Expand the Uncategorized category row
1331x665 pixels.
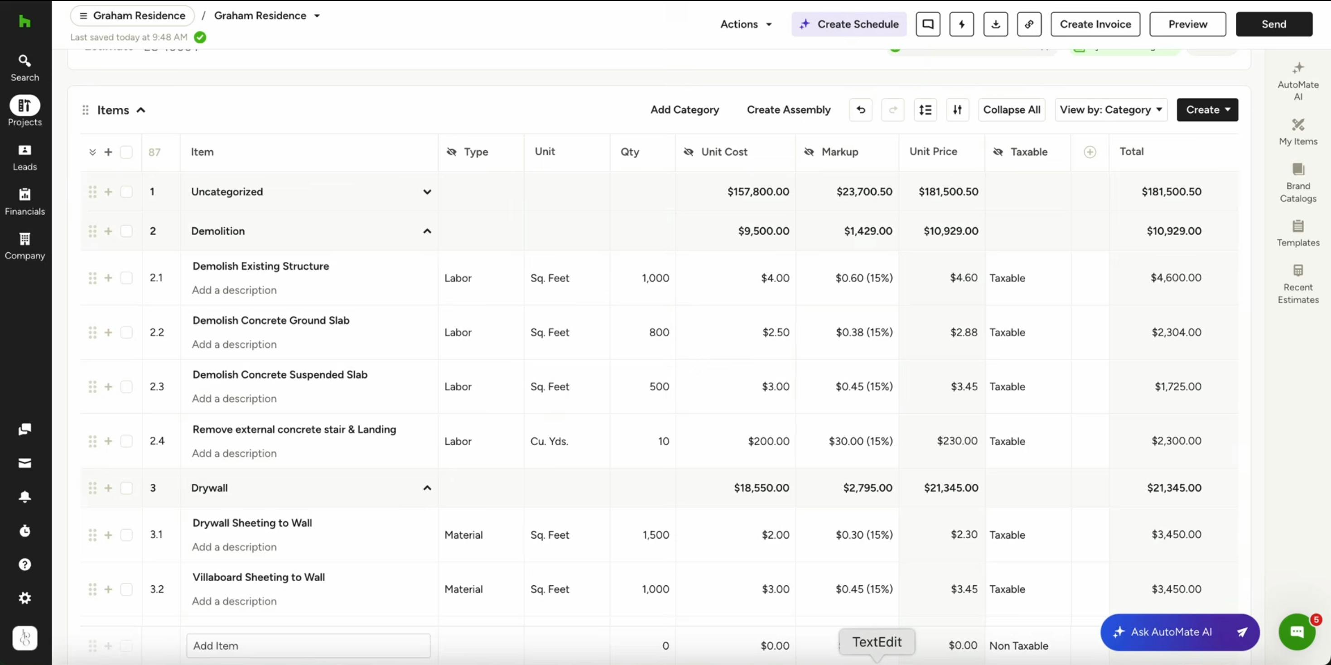[x=427, y=192]
